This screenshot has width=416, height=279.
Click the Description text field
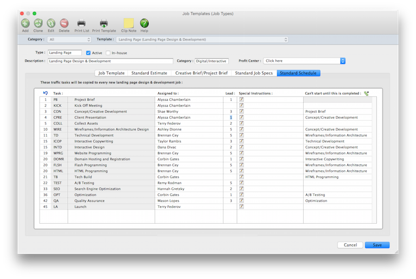click(110, 61)
